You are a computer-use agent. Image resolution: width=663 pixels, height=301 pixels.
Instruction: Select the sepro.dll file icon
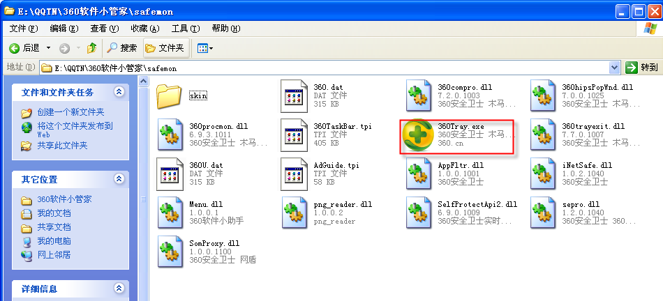(544, 213)
